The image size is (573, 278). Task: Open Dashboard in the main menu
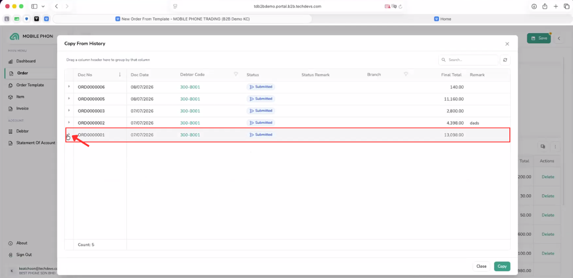(26, 61)
